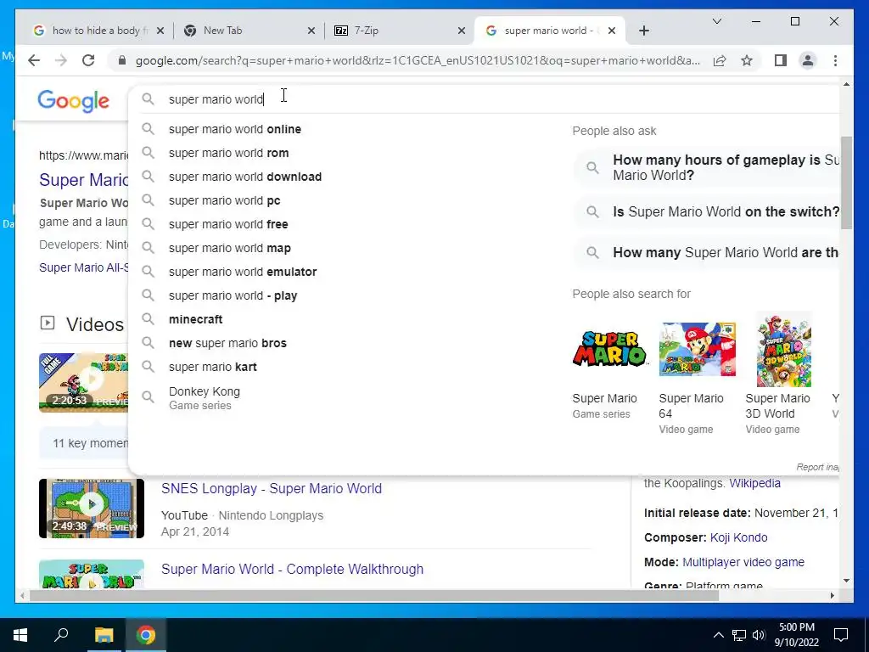Share this page from the address bar

(720, 60)
